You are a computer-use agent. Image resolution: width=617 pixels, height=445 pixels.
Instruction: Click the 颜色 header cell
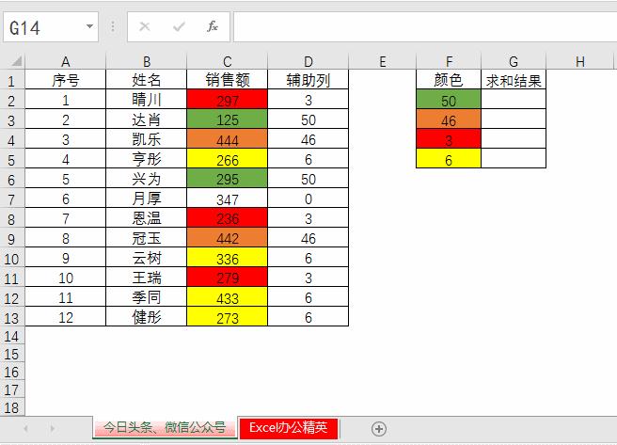click(x=449, y=80)
